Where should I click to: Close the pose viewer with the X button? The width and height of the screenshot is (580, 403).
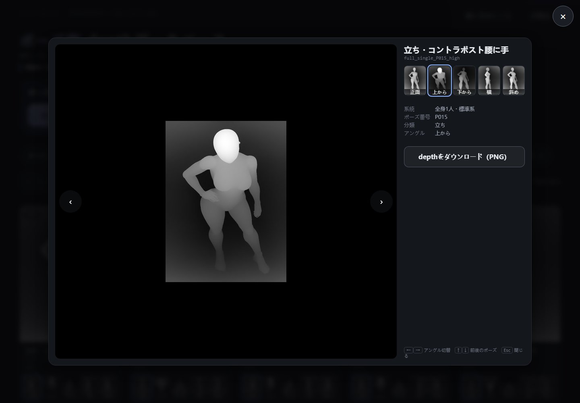point(563,17)
